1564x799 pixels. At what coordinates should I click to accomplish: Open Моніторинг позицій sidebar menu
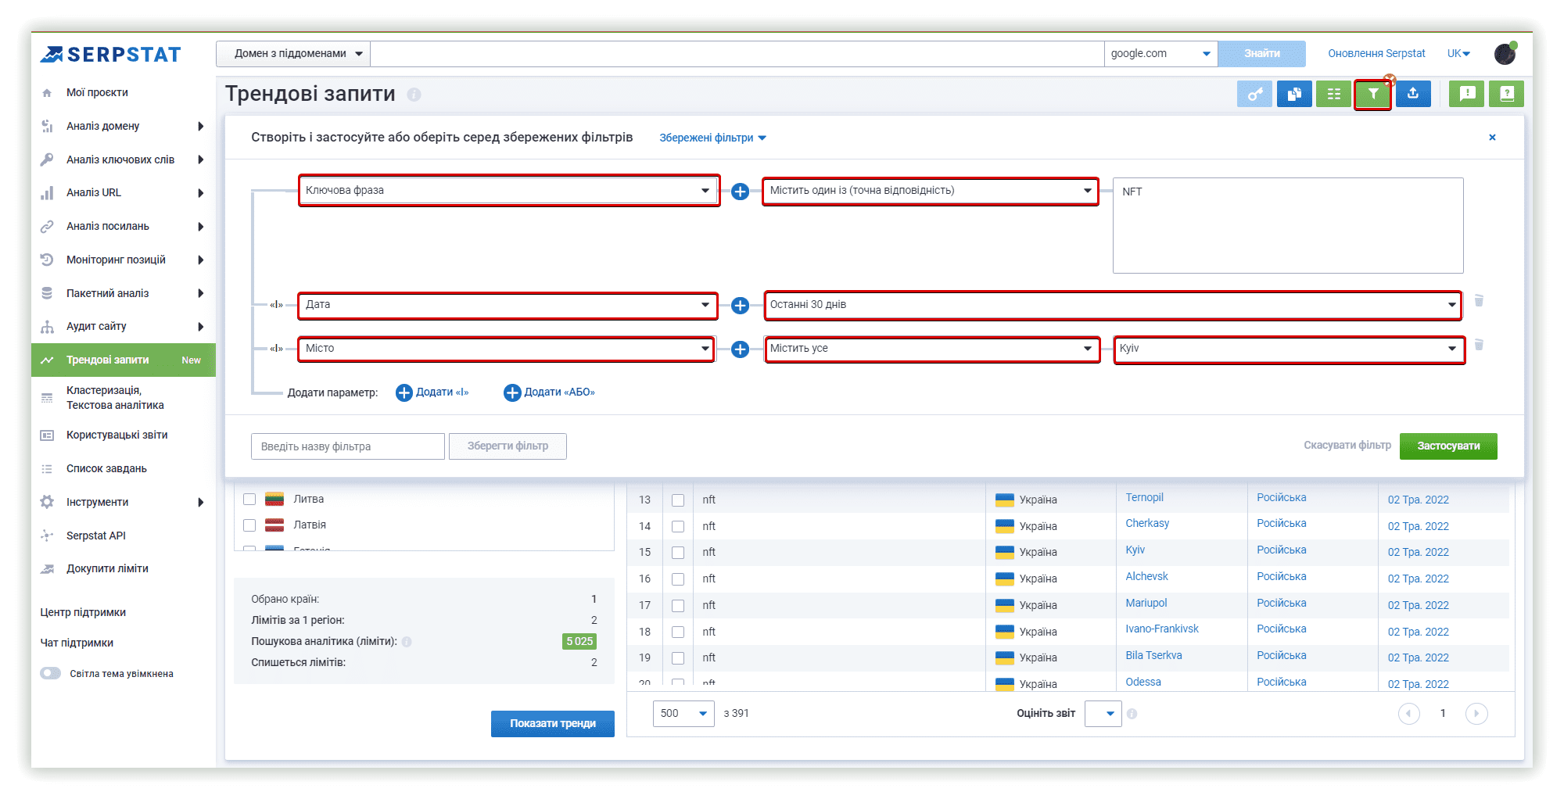pyautogui.click(x=124, y=260)
